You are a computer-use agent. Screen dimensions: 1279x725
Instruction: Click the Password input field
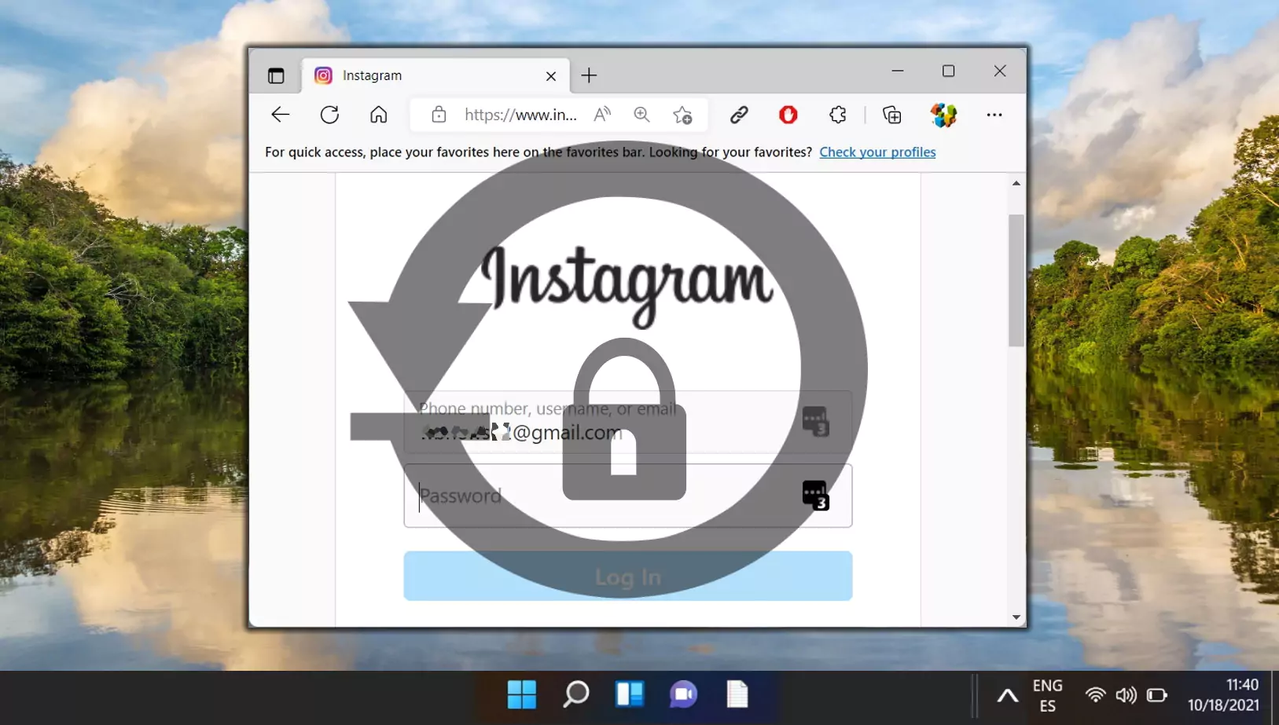[x=597, y=496]
